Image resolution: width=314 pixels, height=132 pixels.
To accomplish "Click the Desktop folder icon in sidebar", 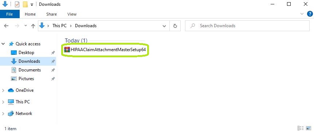I will [x=14, y=53].
